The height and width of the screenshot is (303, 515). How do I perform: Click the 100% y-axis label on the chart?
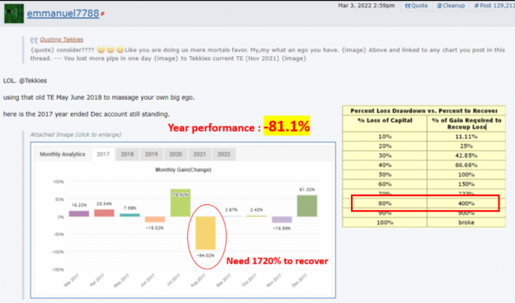click(x=59, y=181)
